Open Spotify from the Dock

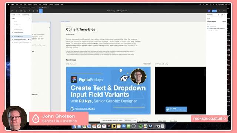pyautogui.click(x=140, y=126)
